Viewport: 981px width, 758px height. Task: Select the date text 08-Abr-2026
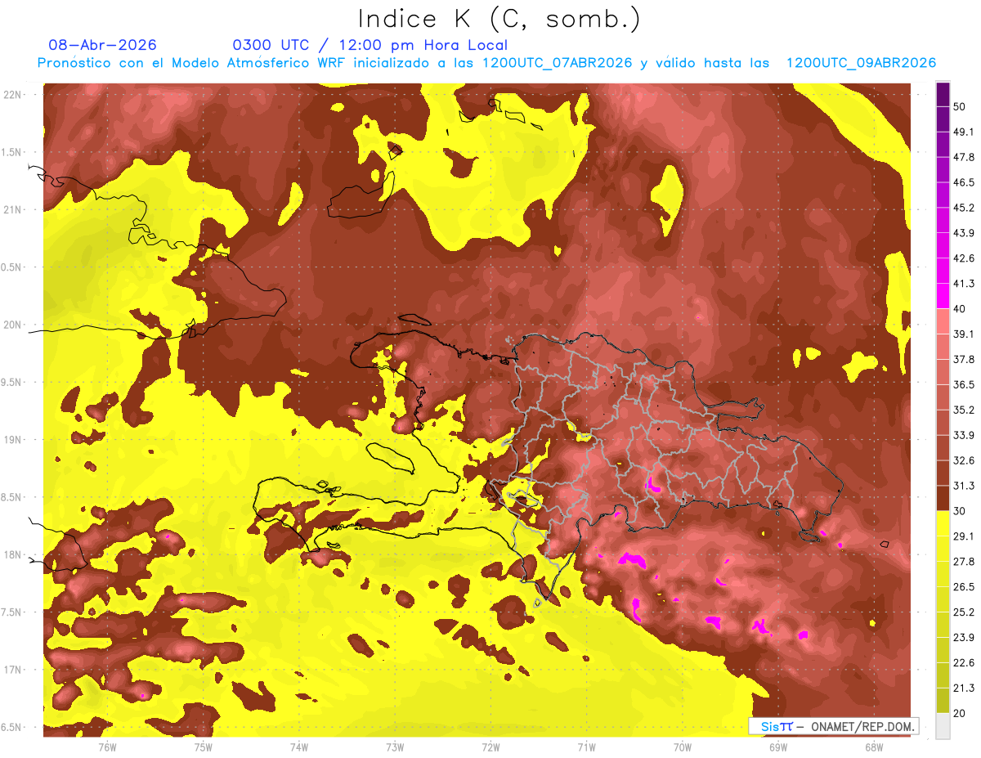(103, 45)
